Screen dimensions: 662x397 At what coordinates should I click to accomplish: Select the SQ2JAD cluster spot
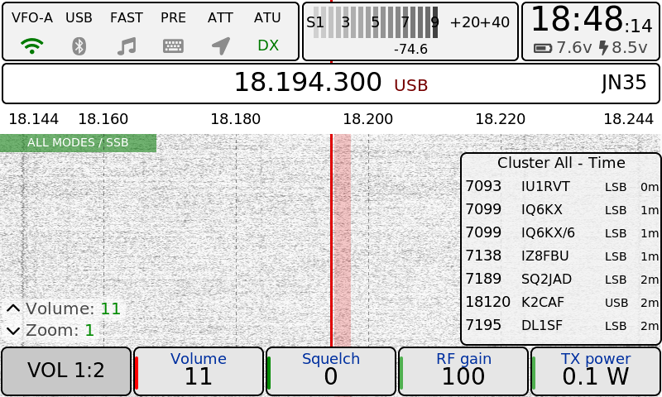562,280
